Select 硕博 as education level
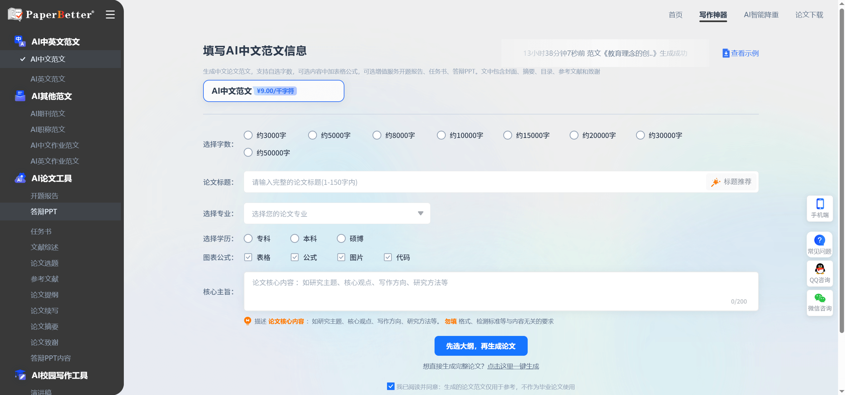Viewport: 845px width, 395px height. pyautogui.click(x=341, y=238)
